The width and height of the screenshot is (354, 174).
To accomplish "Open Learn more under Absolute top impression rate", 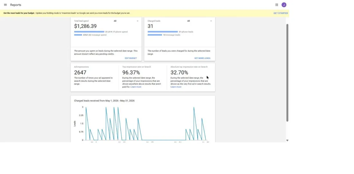I will tap(176, 87).
